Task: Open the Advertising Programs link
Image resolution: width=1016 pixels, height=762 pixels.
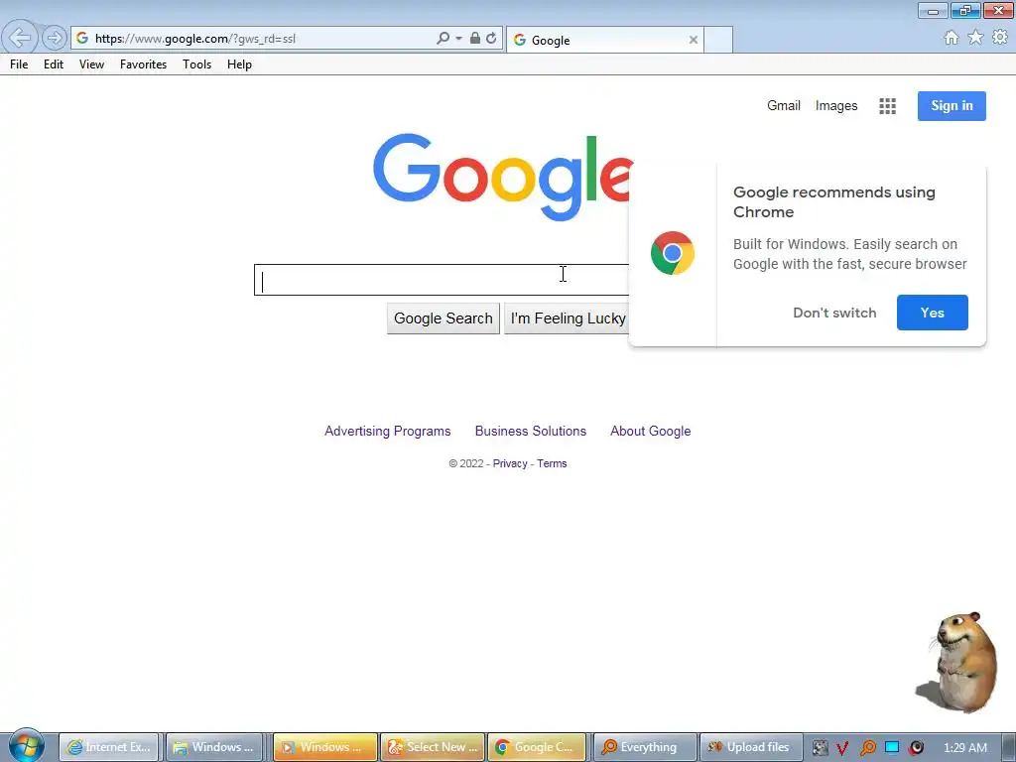Action: [x=388, y=431]
